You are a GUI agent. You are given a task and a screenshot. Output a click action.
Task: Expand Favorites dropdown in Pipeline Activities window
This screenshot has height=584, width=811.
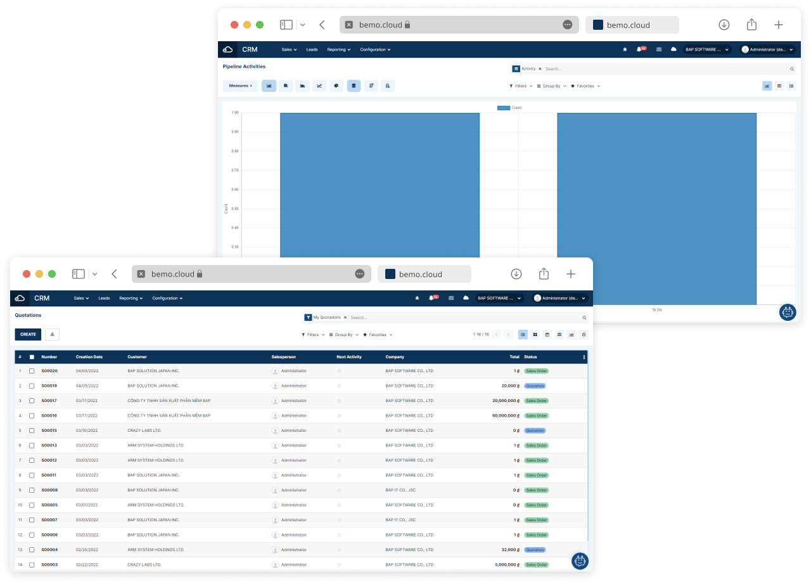(x=585, y=86)
